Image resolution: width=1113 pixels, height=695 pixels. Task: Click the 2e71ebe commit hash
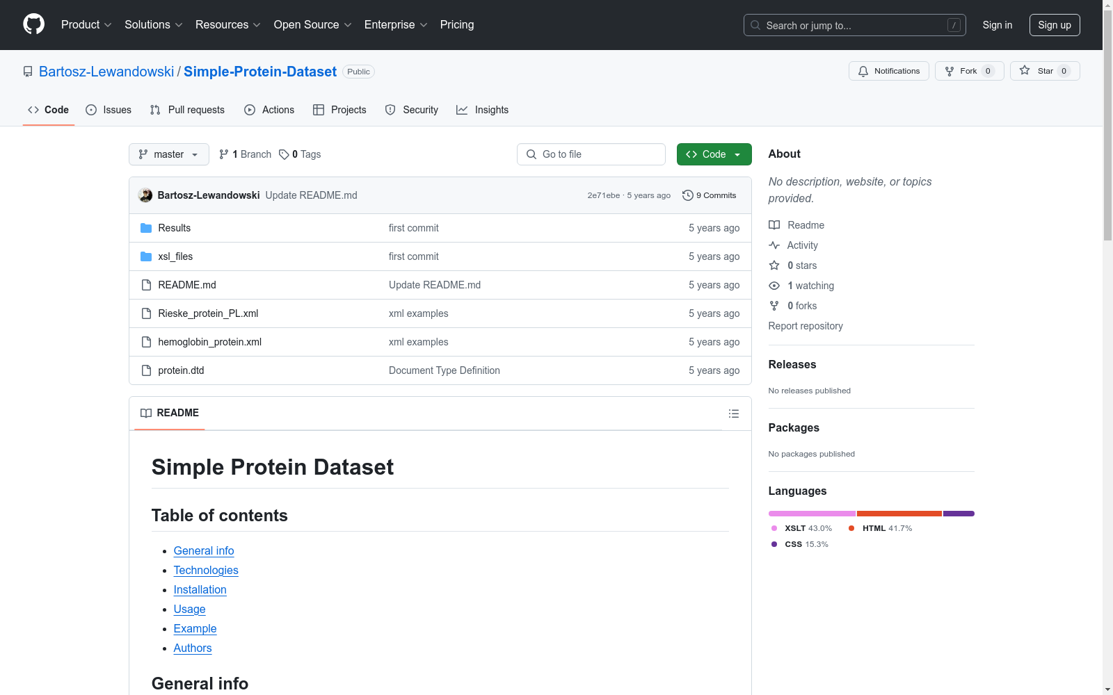point(603,195)
